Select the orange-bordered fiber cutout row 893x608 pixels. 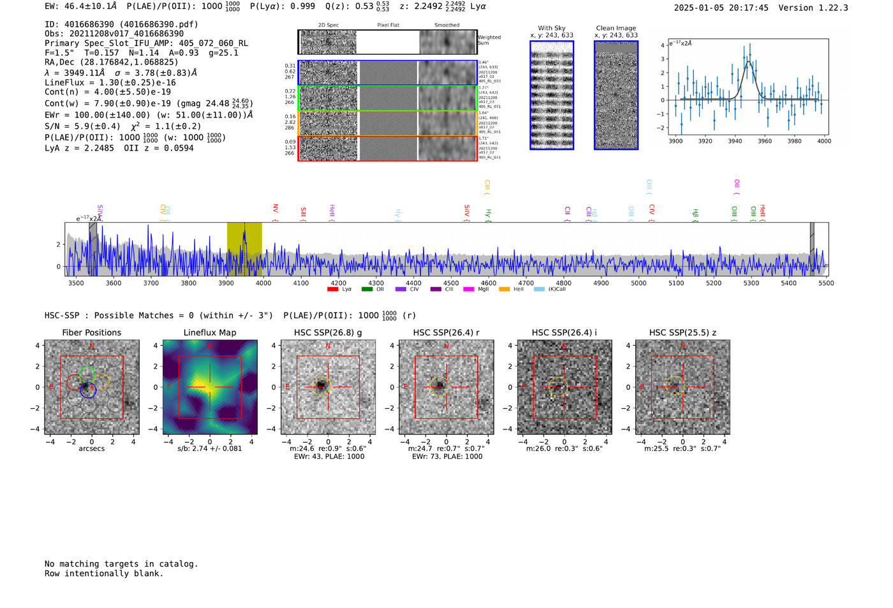387,123
